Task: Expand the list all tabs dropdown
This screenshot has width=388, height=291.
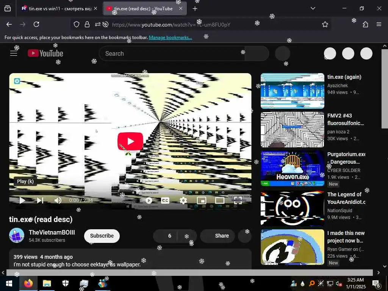Action: click(313, 8)
